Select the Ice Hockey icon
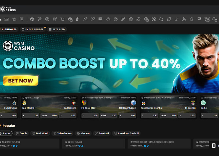The width and height of the screenshot is (219, 156). click(55, 19)
